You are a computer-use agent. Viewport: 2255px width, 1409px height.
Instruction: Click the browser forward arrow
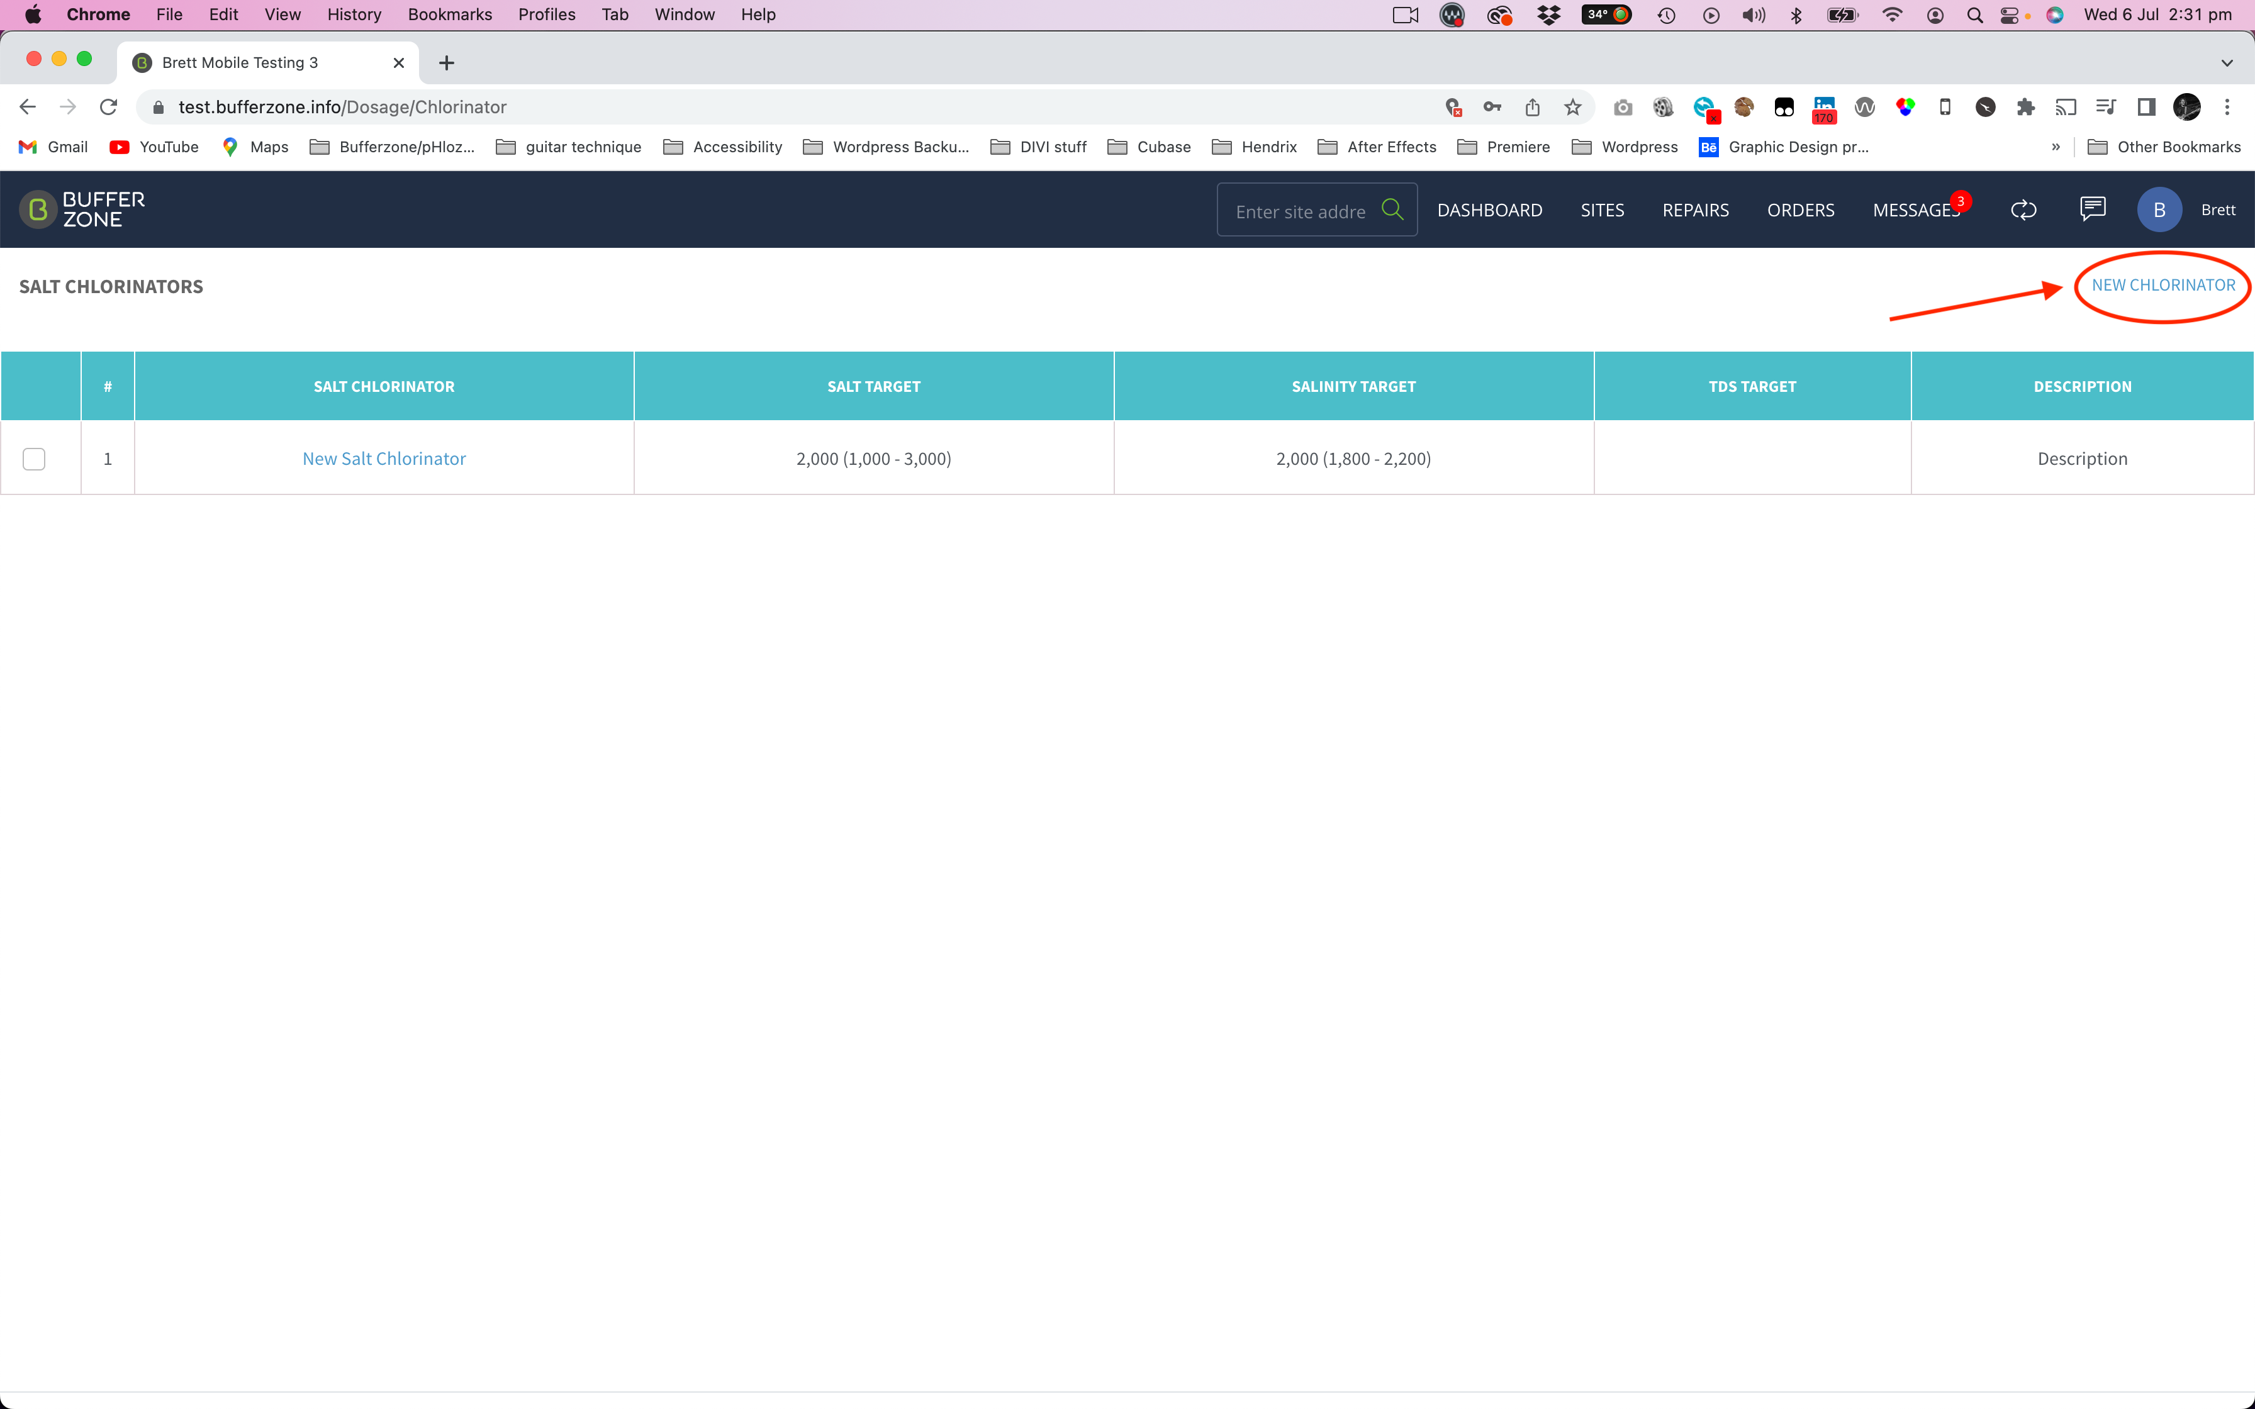click(67, 107)
